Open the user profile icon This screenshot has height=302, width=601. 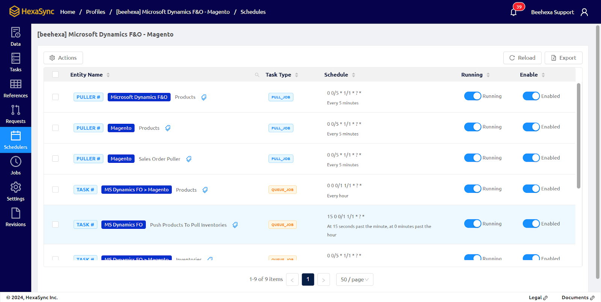[x=584, y=12]
